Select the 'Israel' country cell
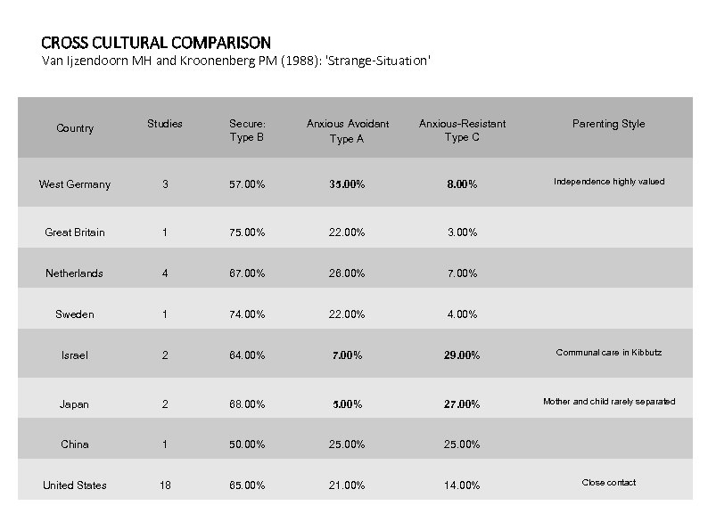 click(x=75, y=355)
